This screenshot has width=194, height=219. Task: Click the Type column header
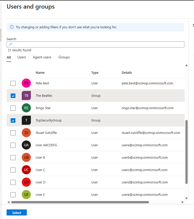click(95, 73)
